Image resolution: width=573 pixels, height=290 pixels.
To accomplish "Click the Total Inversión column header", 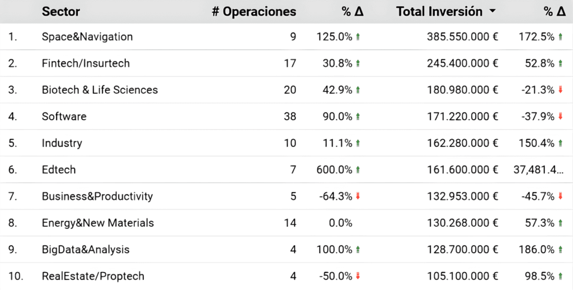I will tap(439, 12).
